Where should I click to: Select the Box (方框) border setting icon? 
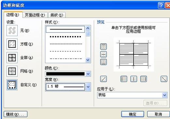[x=12, y=44]
